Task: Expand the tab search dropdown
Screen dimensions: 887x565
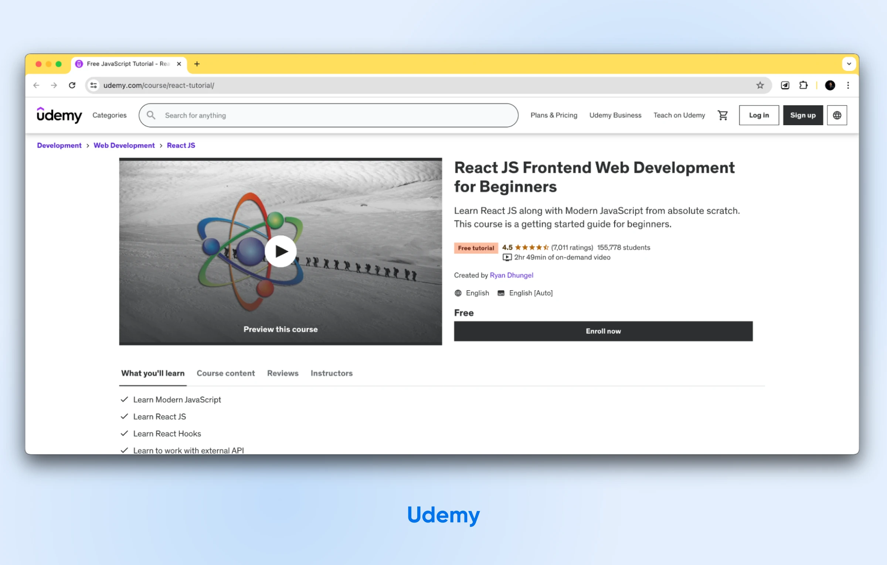Action: [849, 64]
